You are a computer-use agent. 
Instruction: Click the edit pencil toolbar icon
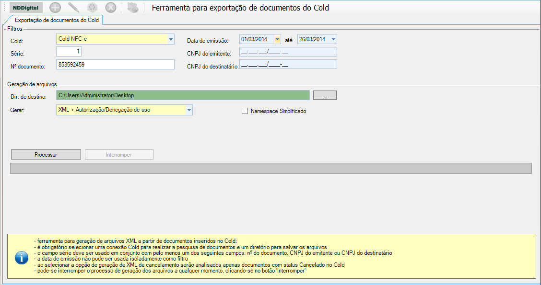click(74, 8)
